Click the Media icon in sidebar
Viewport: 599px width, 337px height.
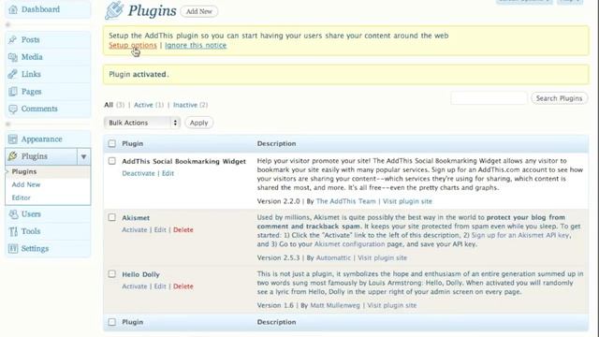[12, 57]
